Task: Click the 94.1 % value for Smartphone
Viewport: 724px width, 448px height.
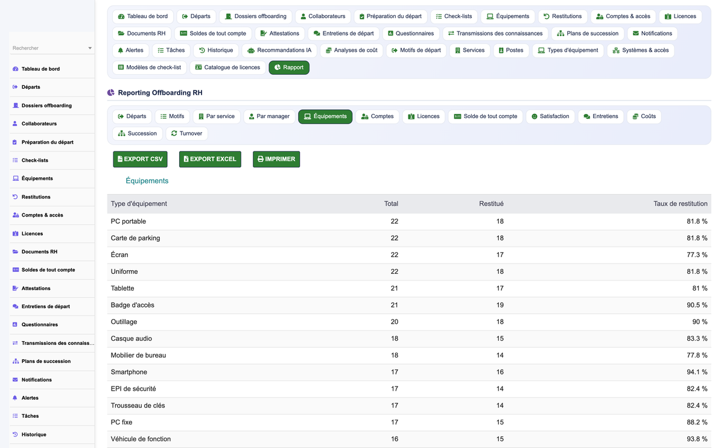Action: click(x=697, y=372)
